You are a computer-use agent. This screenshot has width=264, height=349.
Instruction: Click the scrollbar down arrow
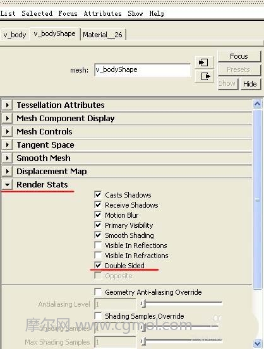257,343
